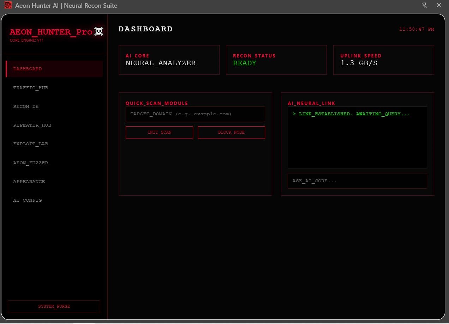Screen dimensions: 449x324
Task: Click the SYSTEM_PURGE button
Action: [x=54, y=307]
